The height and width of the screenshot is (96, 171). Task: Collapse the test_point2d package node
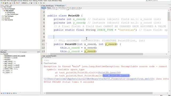point(3,11)
